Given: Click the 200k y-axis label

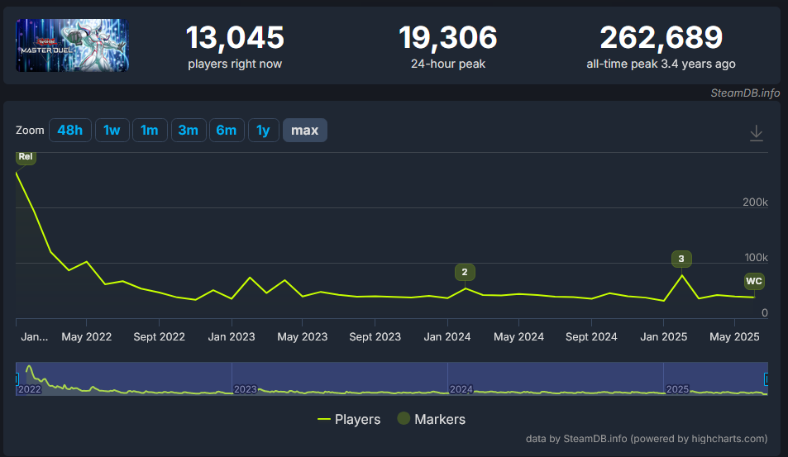Looking at the screenshot, I should tap(755, 202).
